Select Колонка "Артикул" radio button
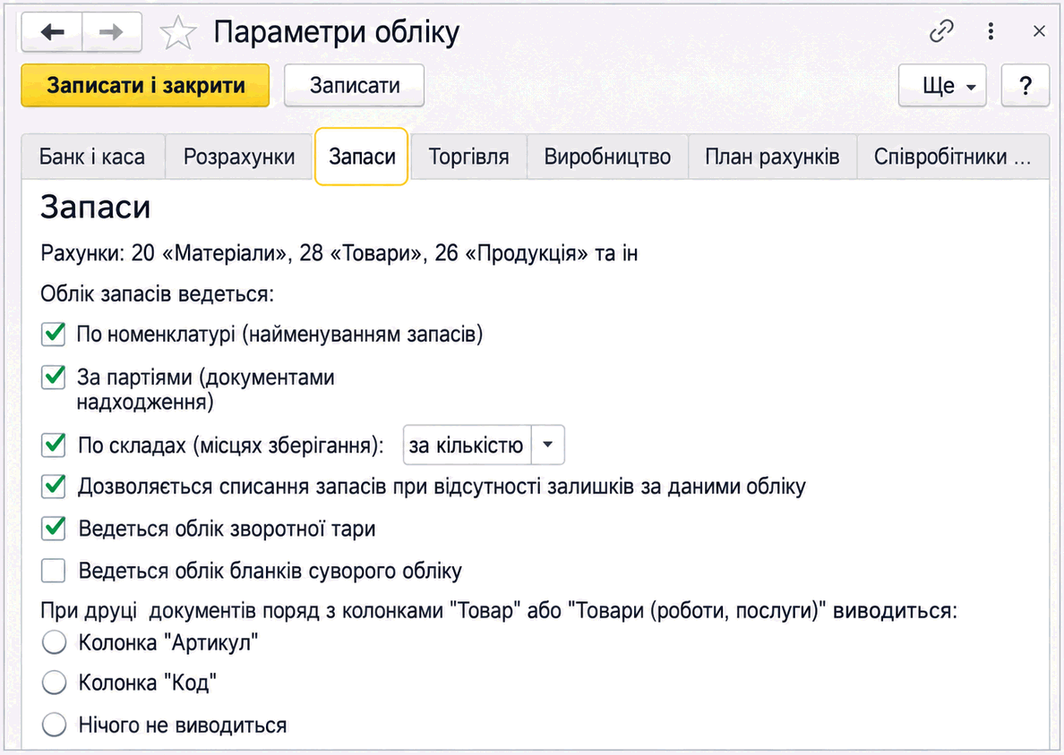The height and width of the screenshot is (755, 1064). tap(55, 641)
